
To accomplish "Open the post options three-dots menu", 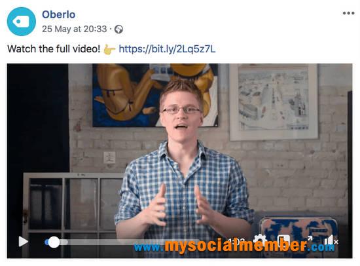I will click(348, 13).
